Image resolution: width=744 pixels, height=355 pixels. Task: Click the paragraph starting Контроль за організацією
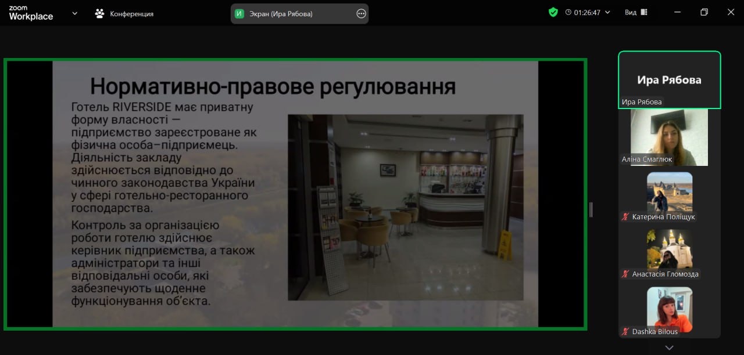click(x=163, y=263)
